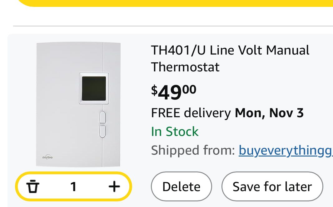
Task: Click the thermostat's dark display screen
Action: [x=94, y=88]
